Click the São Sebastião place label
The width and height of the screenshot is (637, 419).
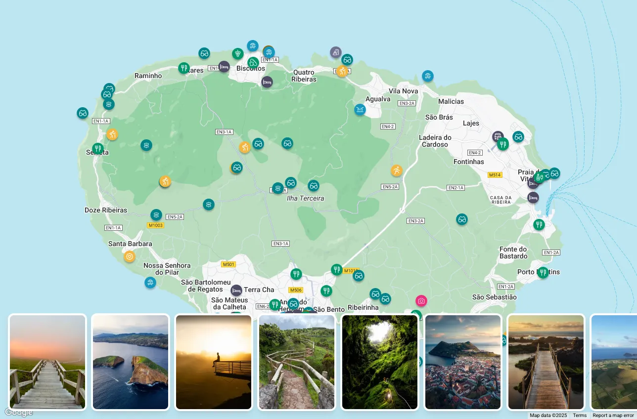click(x=495, y=297)
